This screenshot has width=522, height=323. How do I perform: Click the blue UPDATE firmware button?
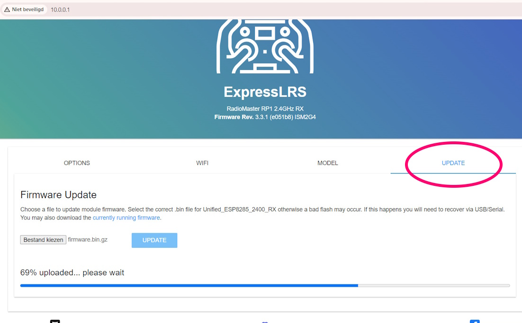pos(154,240)
